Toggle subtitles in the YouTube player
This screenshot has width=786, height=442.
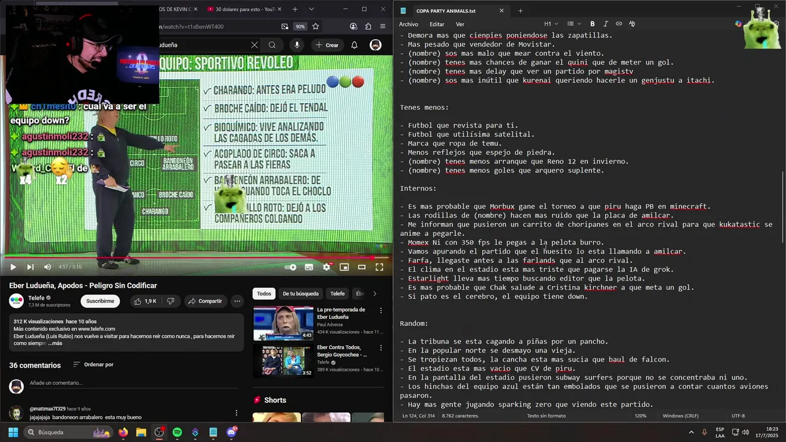coord(309,267)
